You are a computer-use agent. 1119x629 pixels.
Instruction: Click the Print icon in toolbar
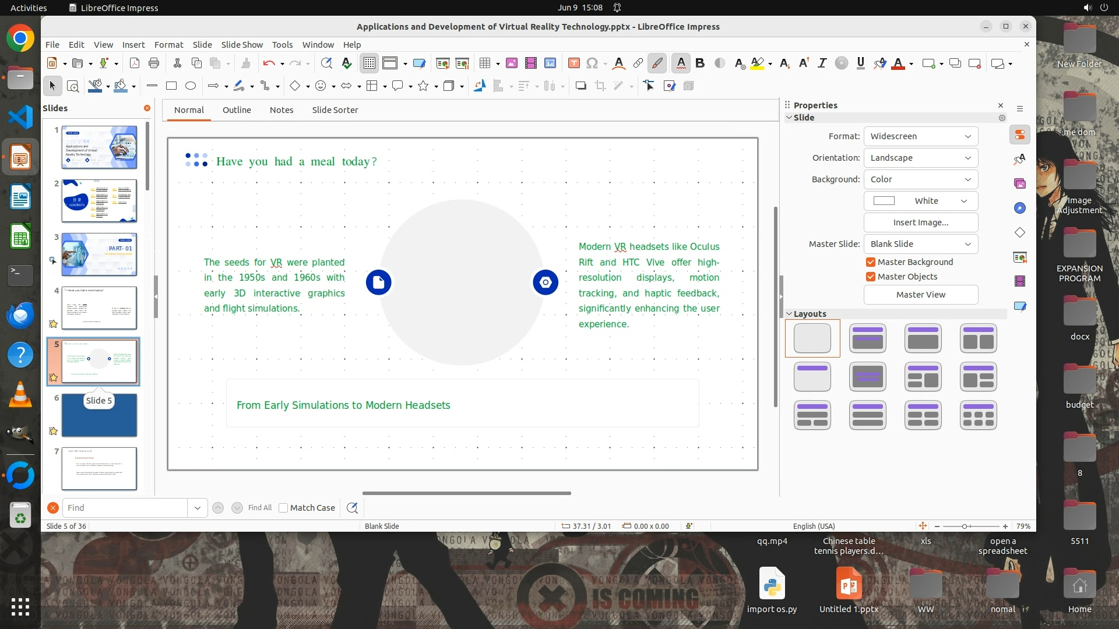(154, 63)
